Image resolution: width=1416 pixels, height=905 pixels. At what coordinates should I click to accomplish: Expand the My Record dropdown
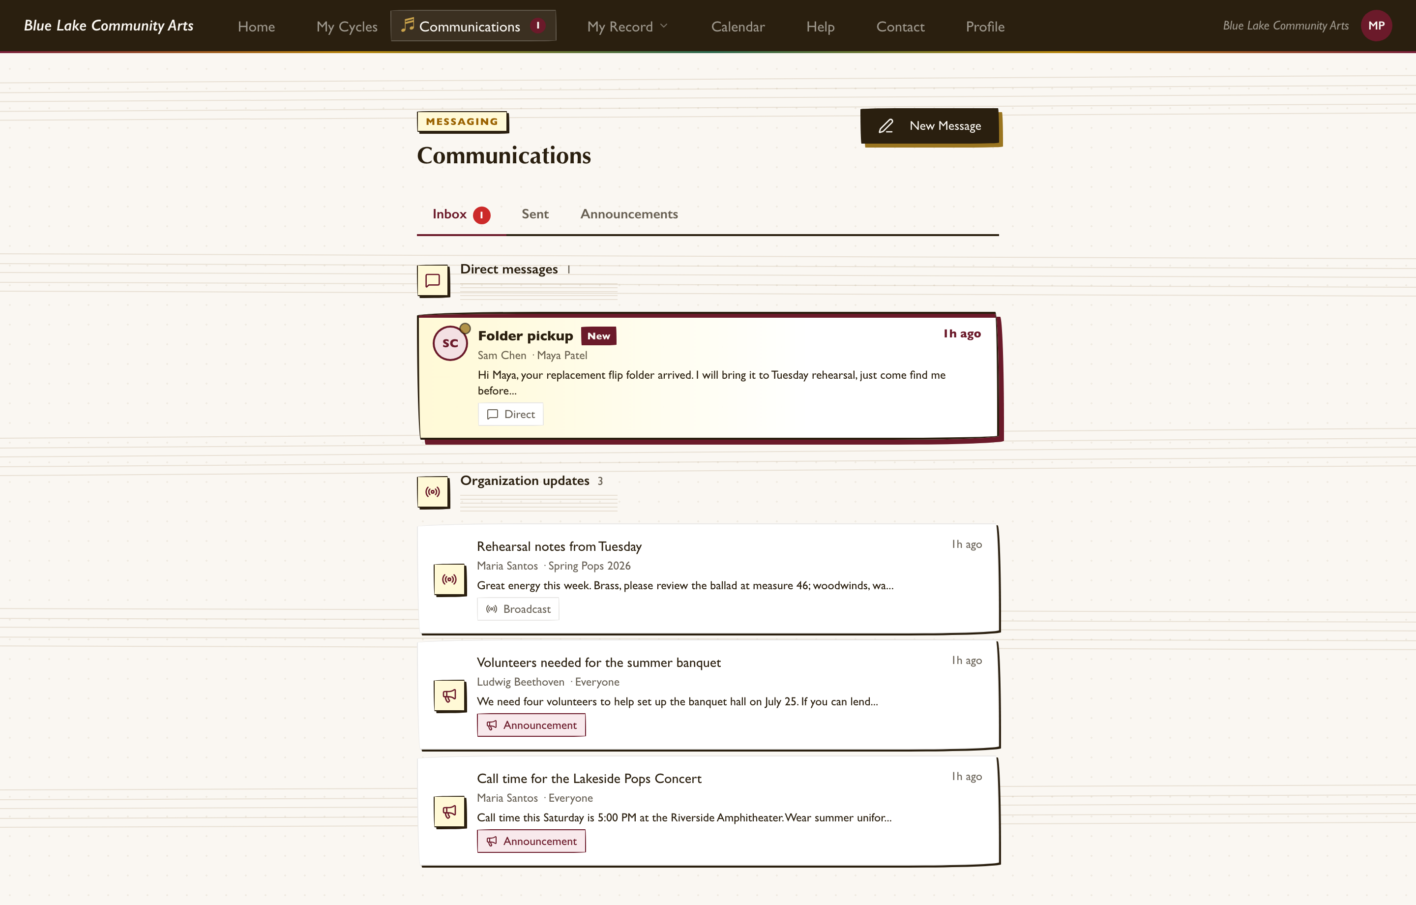coord(627,27)
